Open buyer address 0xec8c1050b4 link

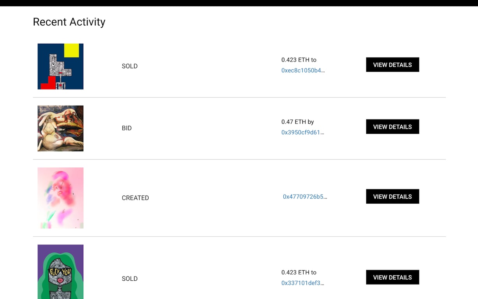[x=303, y=70]
